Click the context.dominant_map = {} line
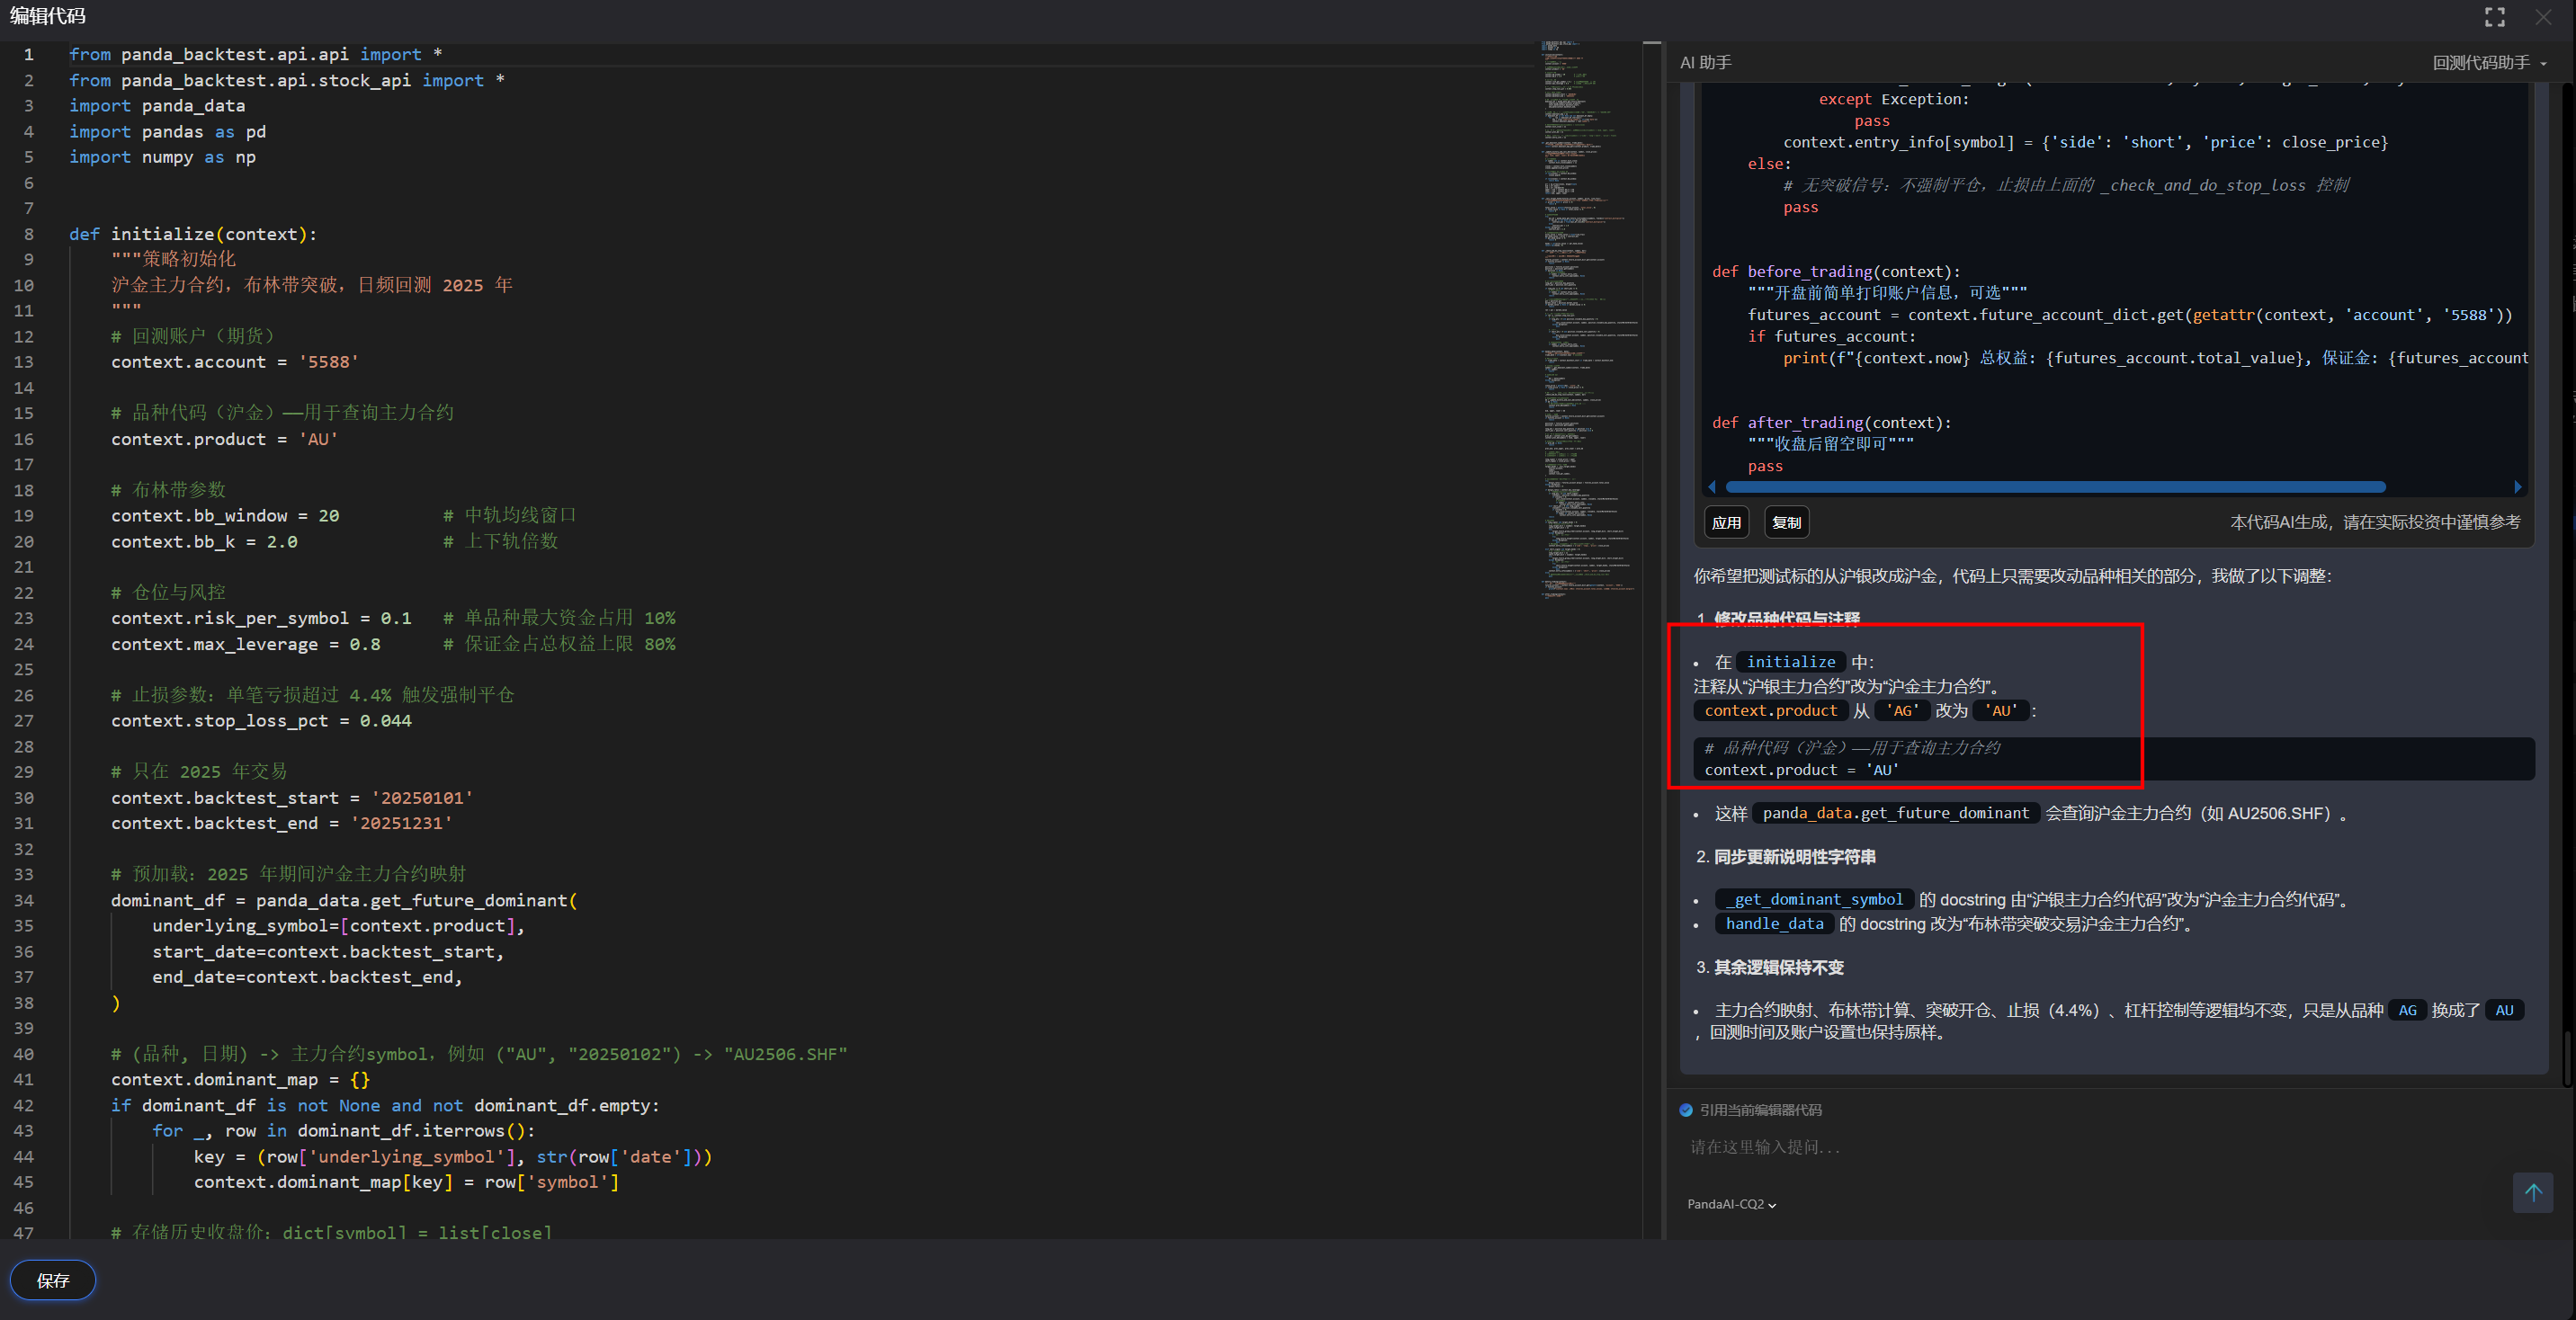Screen dimensions: 2576x1320 tap(240, 1080)
